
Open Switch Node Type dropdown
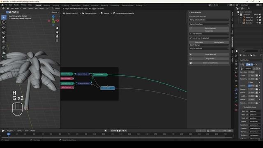coord(209,24)
